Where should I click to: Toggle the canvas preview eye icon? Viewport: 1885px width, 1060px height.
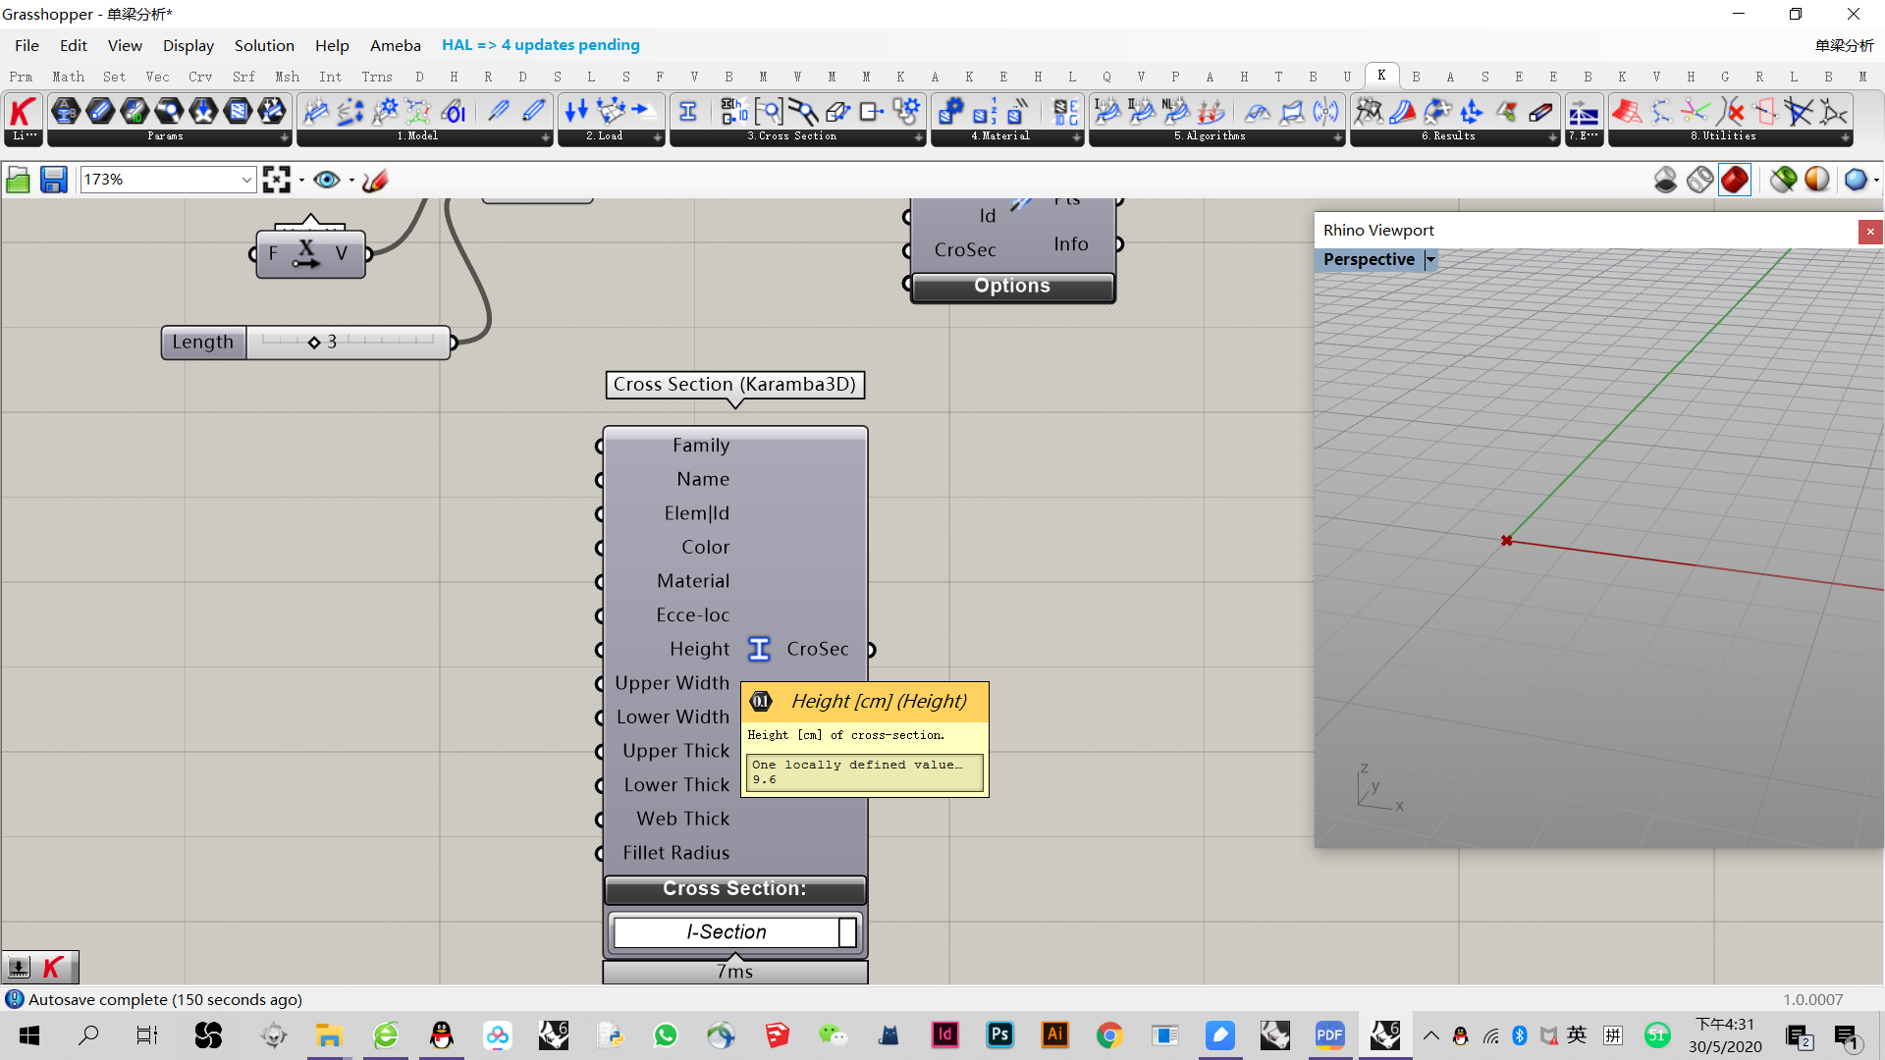(327, 180)
